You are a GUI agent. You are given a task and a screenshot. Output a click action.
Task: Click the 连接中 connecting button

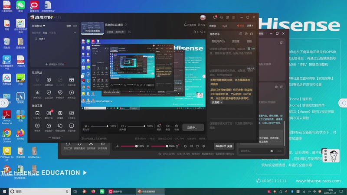193,127
